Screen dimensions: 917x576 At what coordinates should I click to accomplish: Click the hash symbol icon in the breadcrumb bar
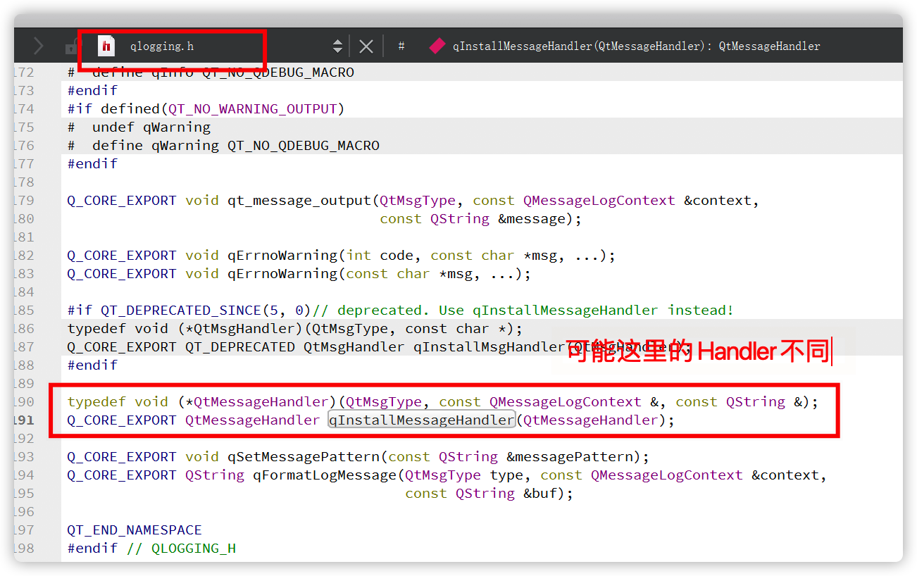coord(401,46)
